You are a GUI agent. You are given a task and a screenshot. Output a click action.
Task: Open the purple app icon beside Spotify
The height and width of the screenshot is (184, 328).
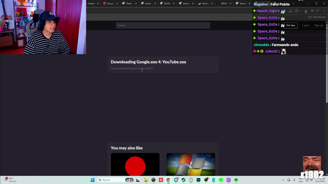click(x=229, y=180)
